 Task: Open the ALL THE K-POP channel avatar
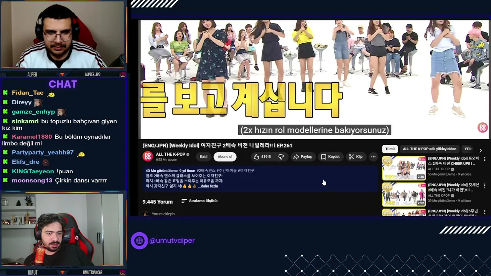(148, 156)
